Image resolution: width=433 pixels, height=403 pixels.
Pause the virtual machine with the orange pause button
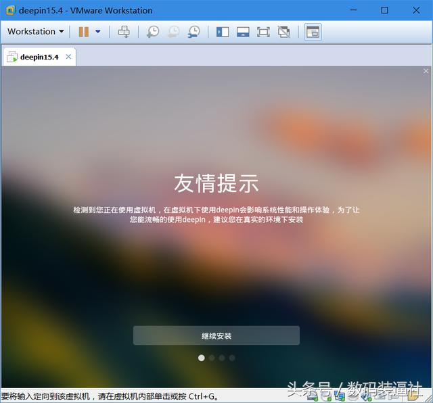84,32
